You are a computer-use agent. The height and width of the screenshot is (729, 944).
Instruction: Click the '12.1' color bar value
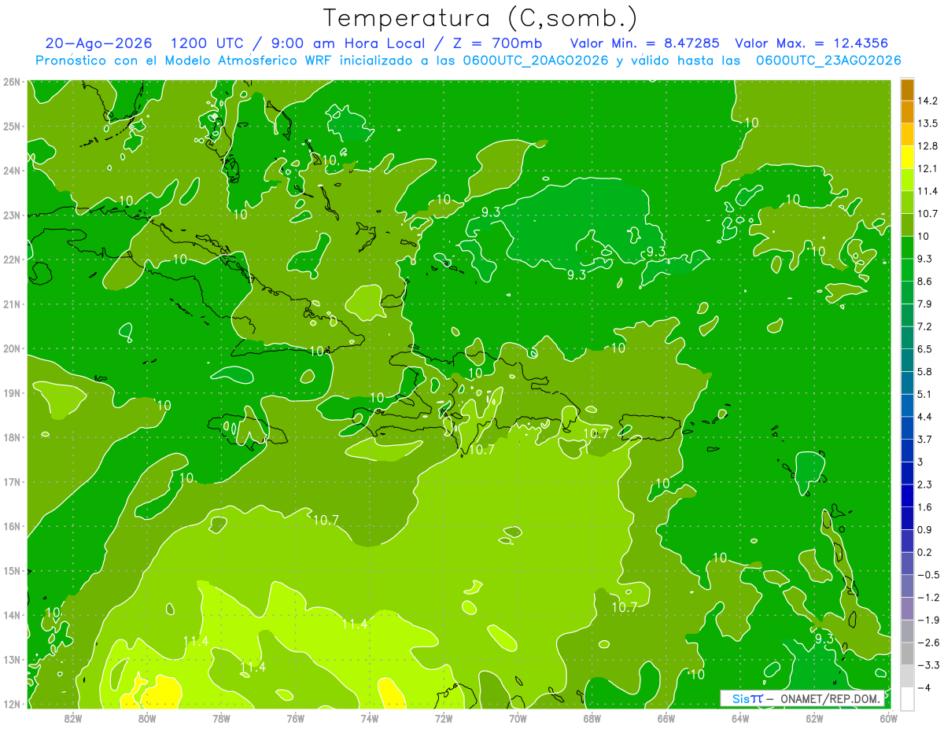(928, 168)
